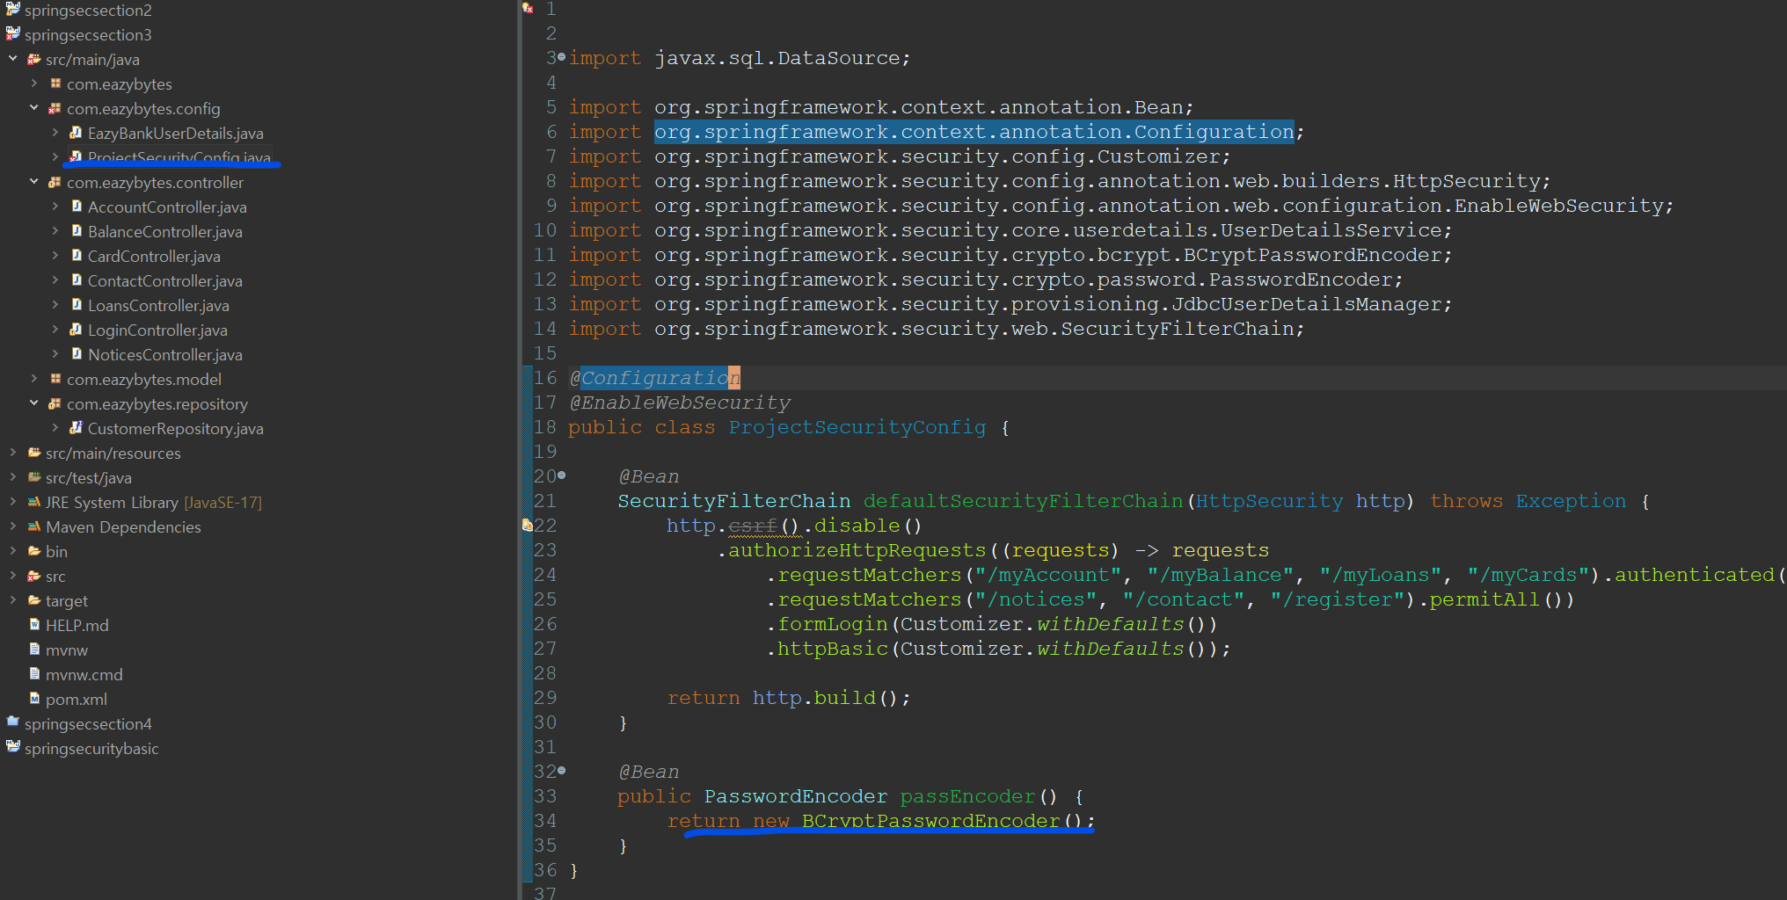The height and width of the screenshot is (900, 1787).
Task: Click the LoansController.java file icon
Action: 77,305
